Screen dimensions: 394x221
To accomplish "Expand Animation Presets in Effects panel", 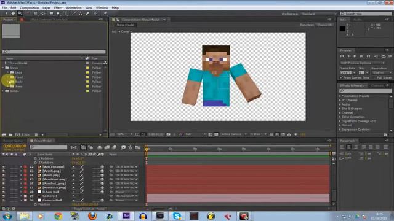I will coord(340,96).
